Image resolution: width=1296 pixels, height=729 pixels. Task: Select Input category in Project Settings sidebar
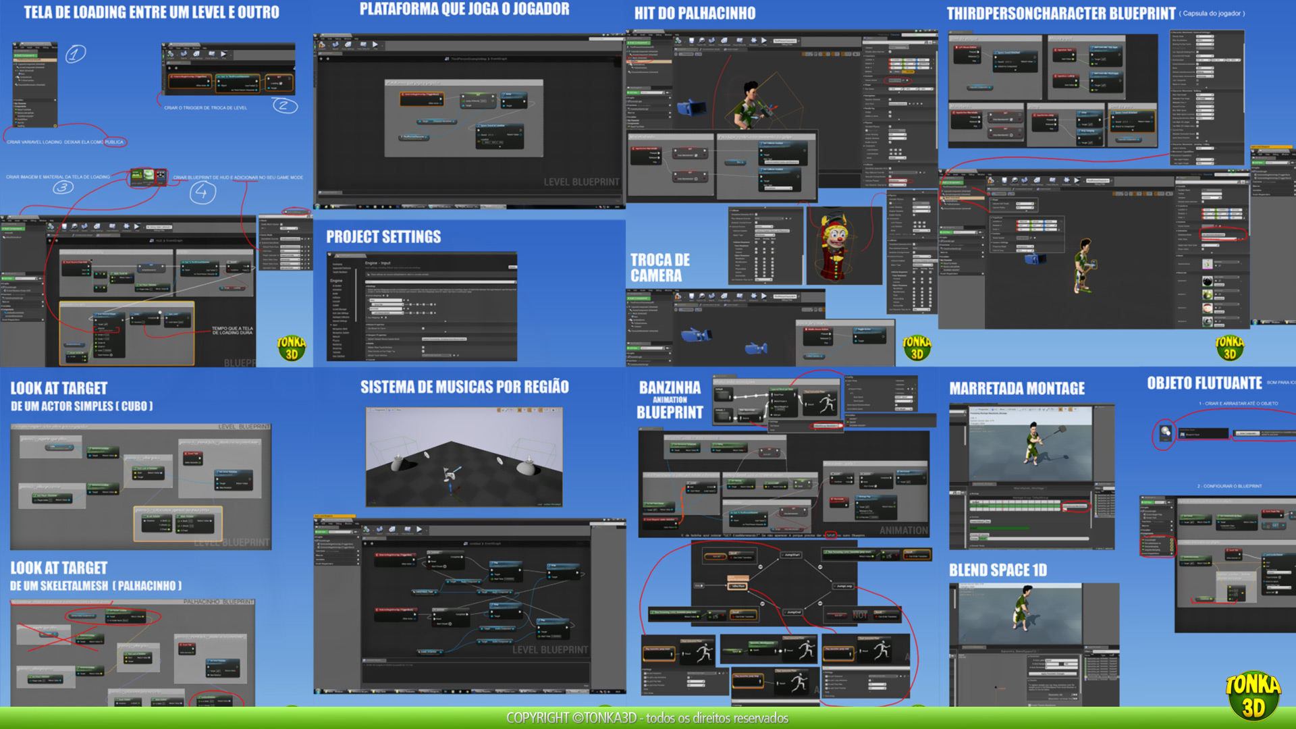[x=335, y=325]
